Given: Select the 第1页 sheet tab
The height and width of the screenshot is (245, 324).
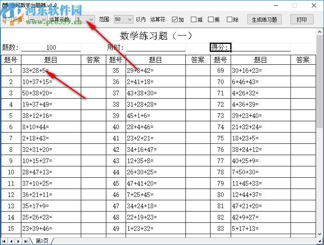Looking at the screenshot, I should pyautogui.click(x=42, y=241).
